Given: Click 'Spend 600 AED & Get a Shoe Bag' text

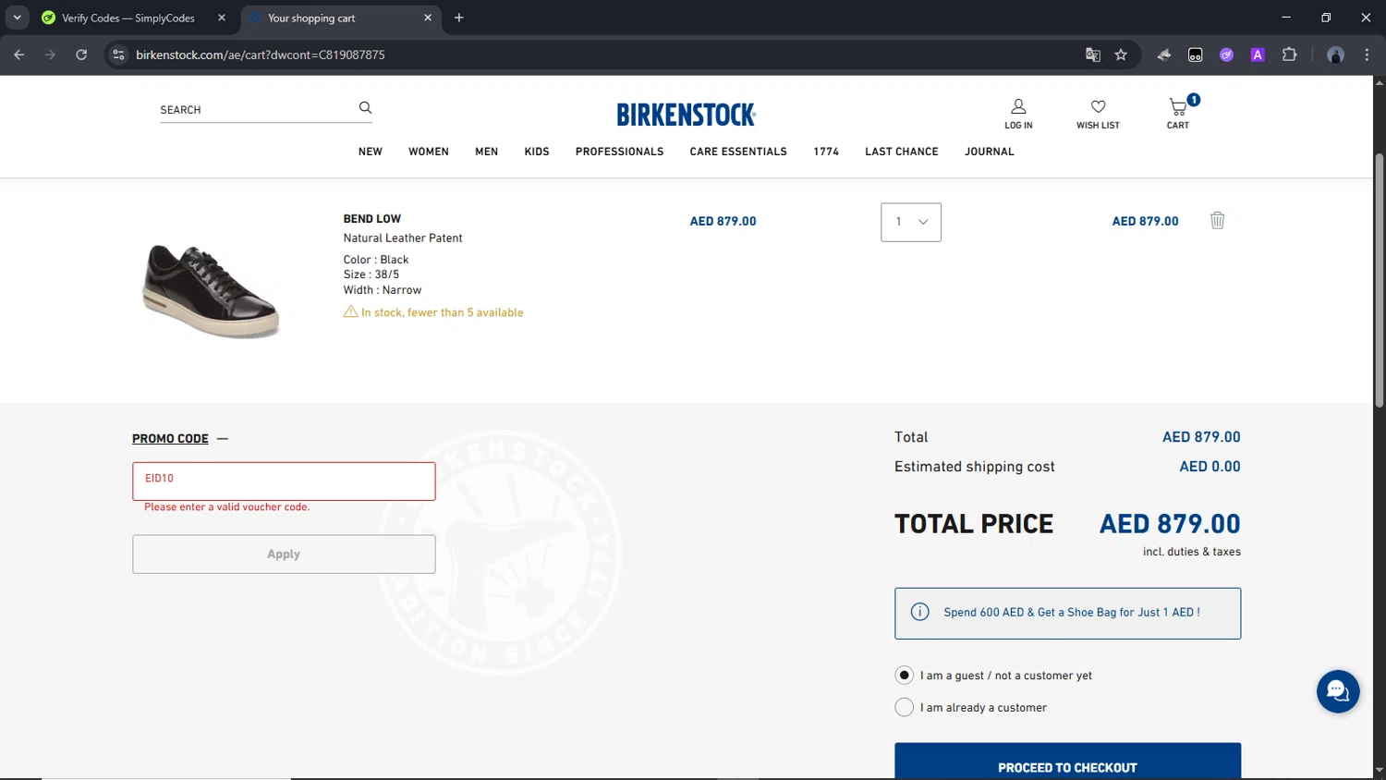Looking at the screenshot, I should (1072, 612).
